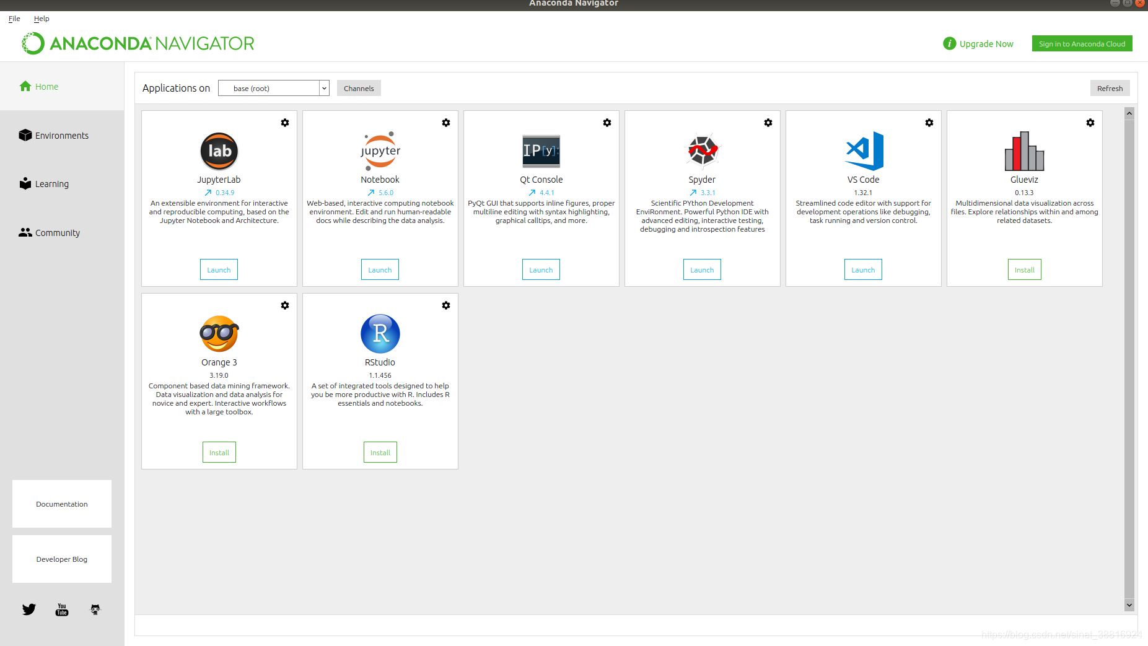Screen dimensions: 1148x646
Task: Click the Orange 3 glasses logo
Action: click(x=219, y=333)
